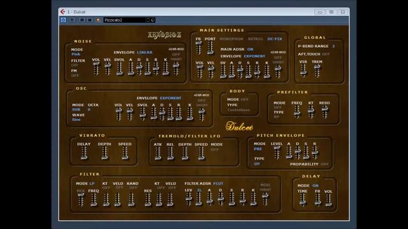
Task: Click OSC VOL slider
Action: (119, 114)
